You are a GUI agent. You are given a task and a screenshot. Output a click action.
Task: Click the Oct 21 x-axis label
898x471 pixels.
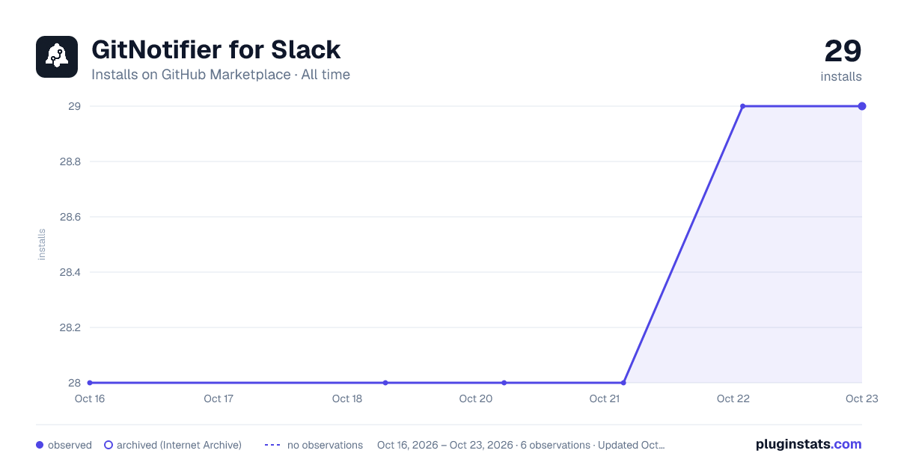[605, 398]
